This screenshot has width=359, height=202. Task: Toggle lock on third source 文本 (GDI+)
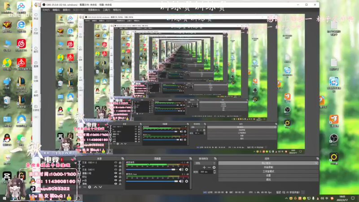point(120,170)
